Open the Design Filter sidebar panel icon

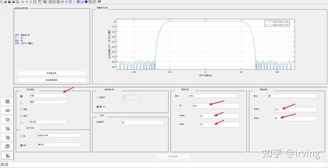coord(7,155)
